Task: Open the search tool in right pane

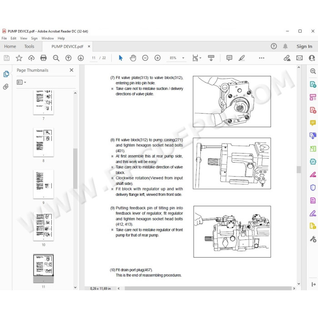Action: (313, 71)
